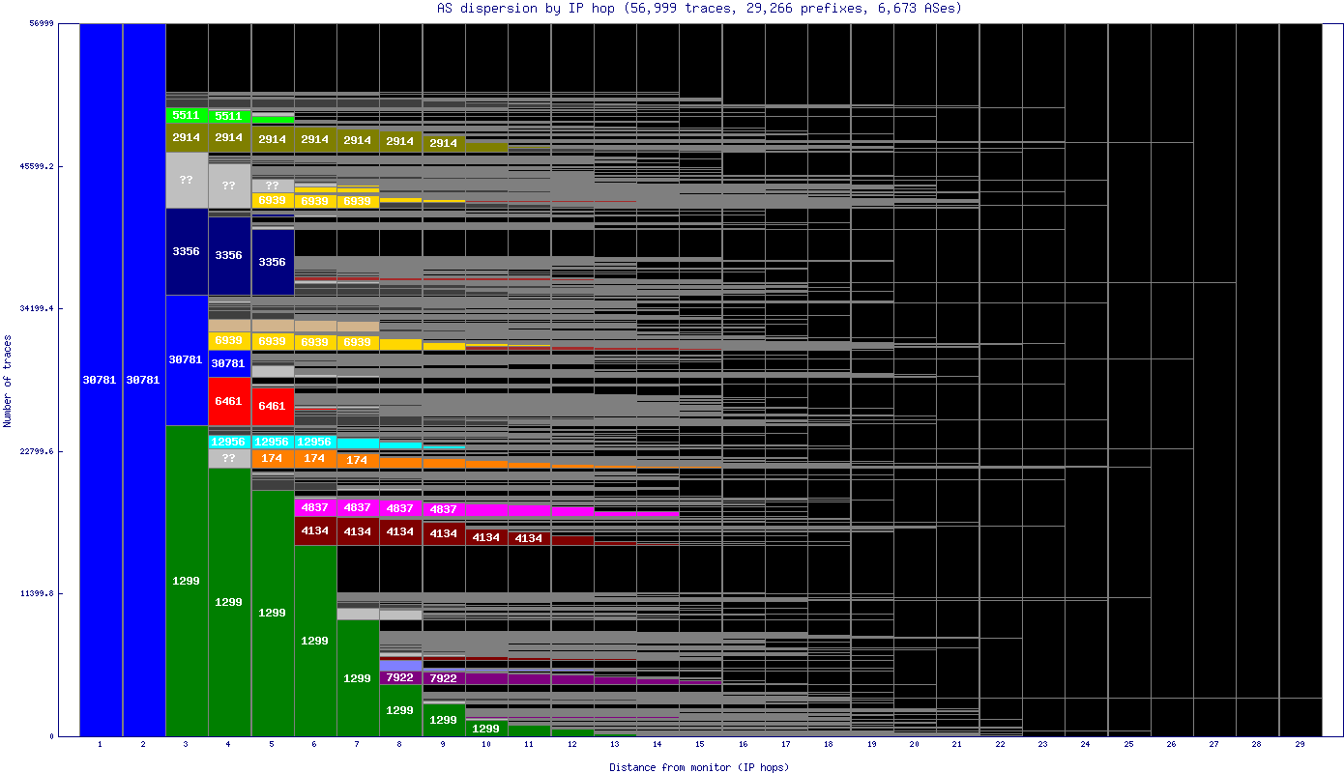
Task: Select the olive 2914 block in hop 3
Action: coord(187,137)
